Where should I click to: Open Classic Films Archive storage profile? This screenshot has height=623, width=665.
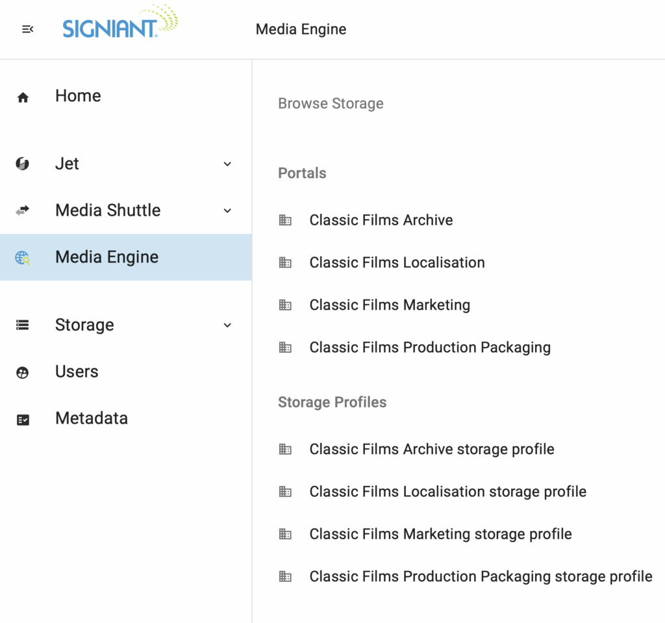click(x=432, y=450)
